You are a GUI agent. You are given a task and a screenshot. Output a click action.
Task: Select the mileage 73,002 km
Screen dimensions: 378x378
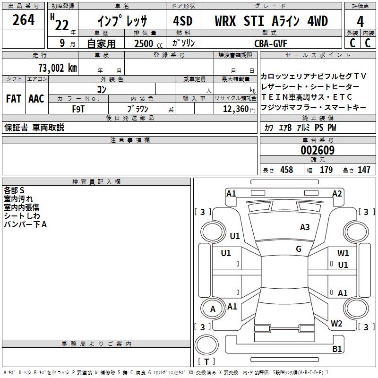[x=58, y=68]
